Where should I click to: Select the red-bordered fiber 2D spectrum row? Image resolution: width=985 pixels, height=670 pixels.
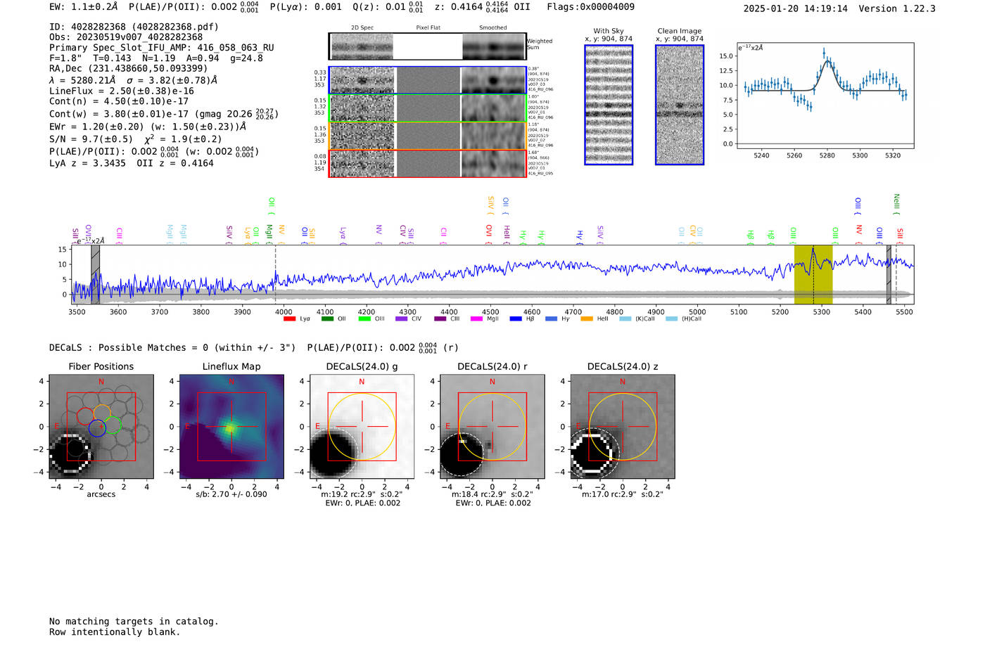click(428, 163)
